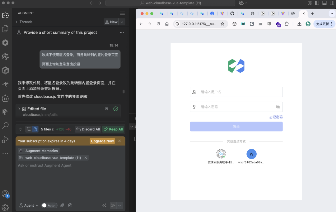Image resolution: width=336 pixels, height=212 pixels.
Task: Expand the Edited file cloudbase.js entry
Action: (19, 109)
